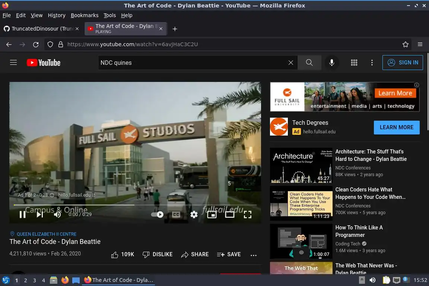Open the Edit menu

[21, 15]
